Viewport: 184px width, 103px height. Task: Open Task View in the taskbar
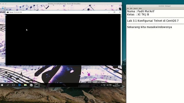tap(14, 85)
